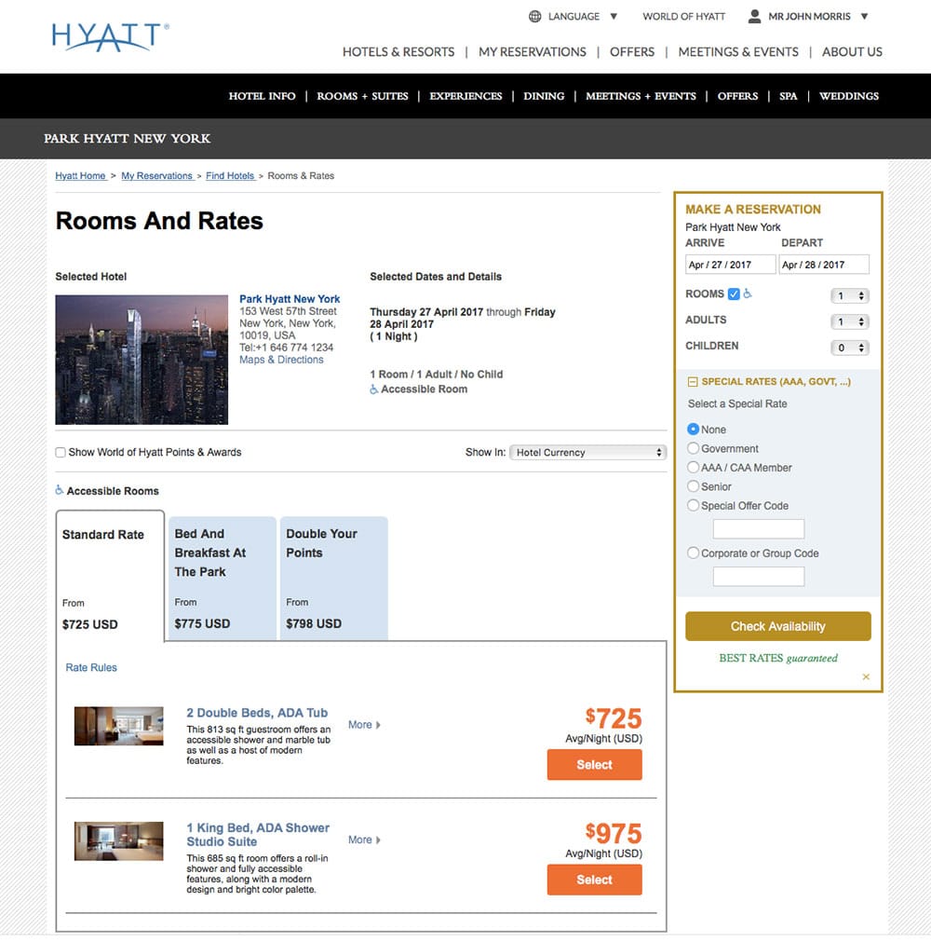Open the ADULTS count dropdown
Screen dimensions: 931x942
click(850, 320)
